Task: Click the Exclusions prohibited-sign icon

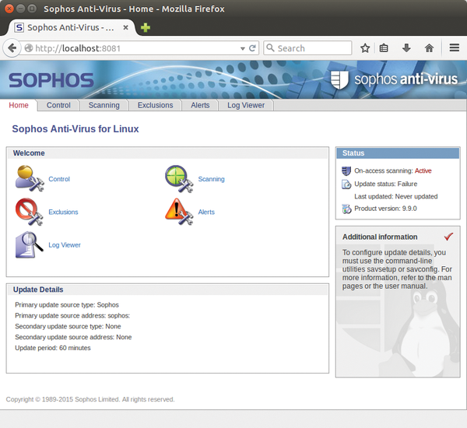Action: tap(30, 212)
